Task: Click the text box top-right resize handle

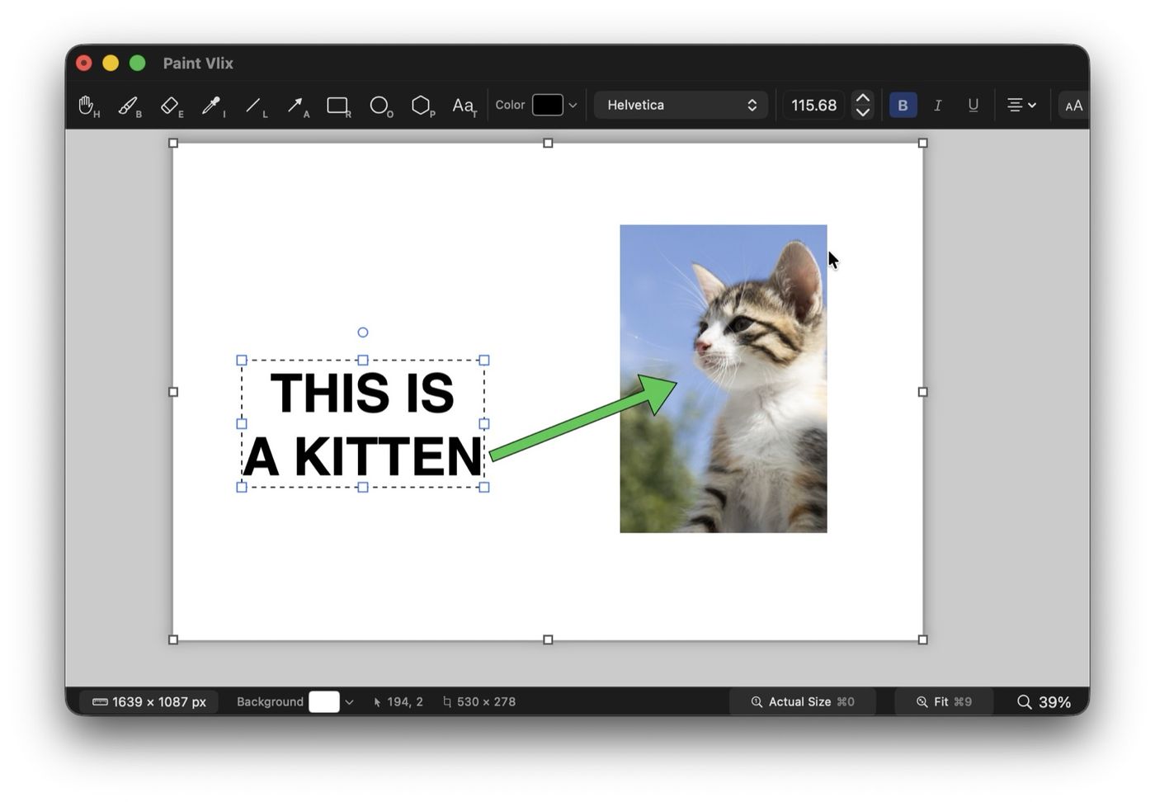Action: pyautogui.click(x=484, y=361)
